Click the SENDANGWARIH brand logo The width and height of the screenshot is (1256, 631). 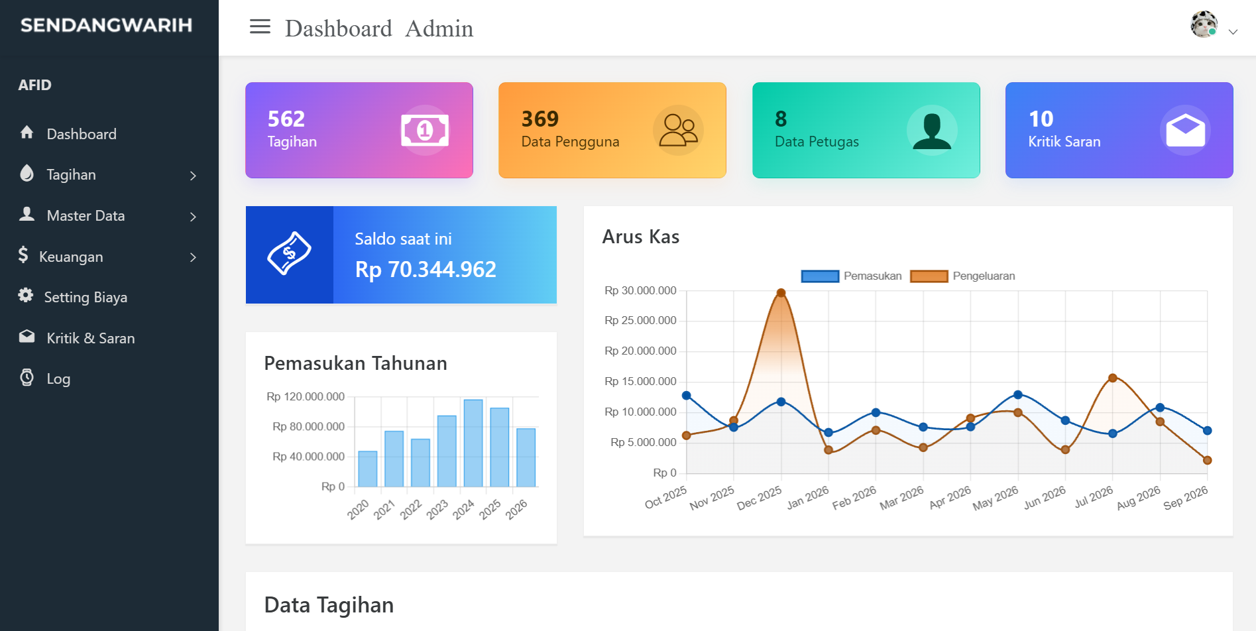[106, 25]
